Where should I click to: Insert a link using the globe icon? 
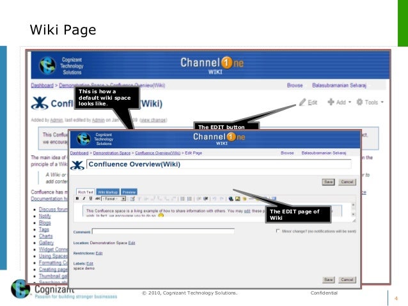point(231,199)
